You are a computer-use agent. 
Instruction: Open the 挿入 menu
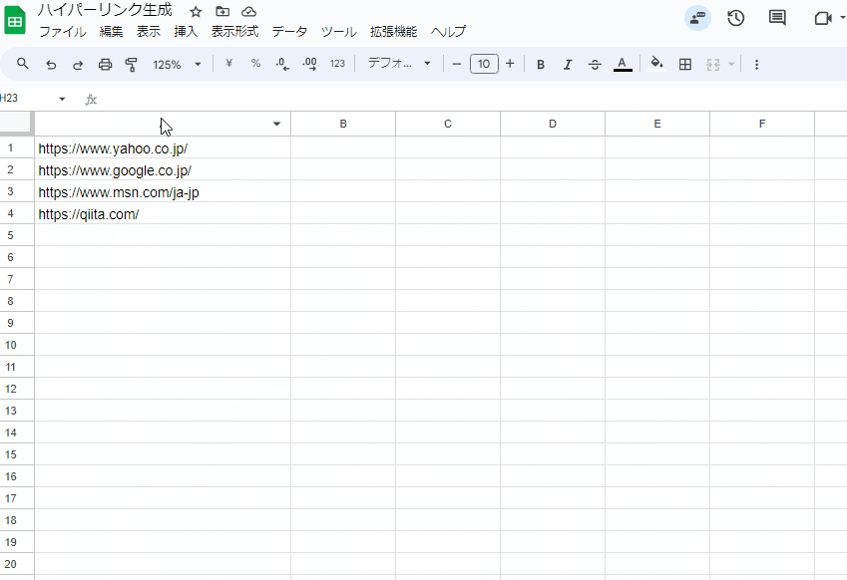[186, 31]
